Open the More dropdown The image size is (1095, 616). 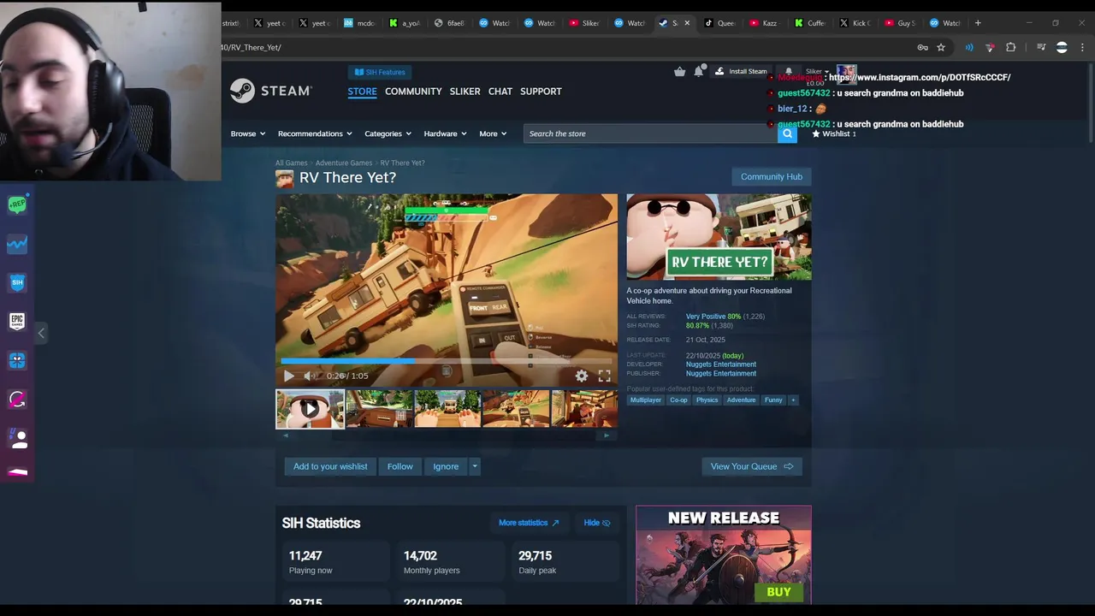coord(493,133)
